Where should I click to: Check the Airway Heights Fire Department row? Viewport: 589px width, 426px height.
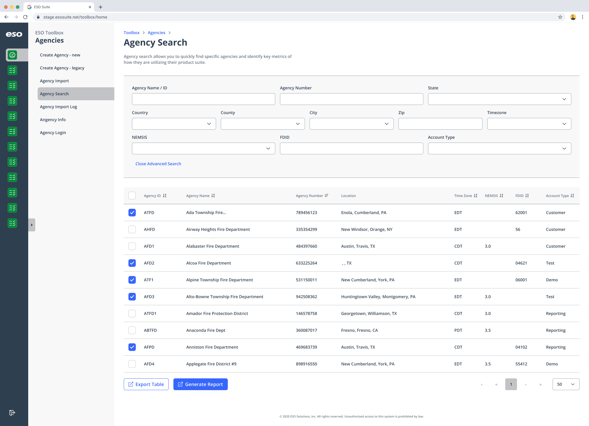click(132, 229)
